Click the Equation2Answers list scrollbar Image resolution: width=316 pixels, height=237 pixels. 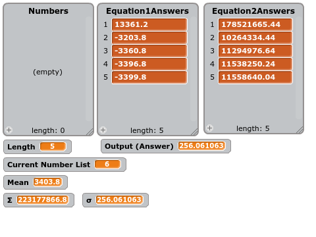[299, 68]
